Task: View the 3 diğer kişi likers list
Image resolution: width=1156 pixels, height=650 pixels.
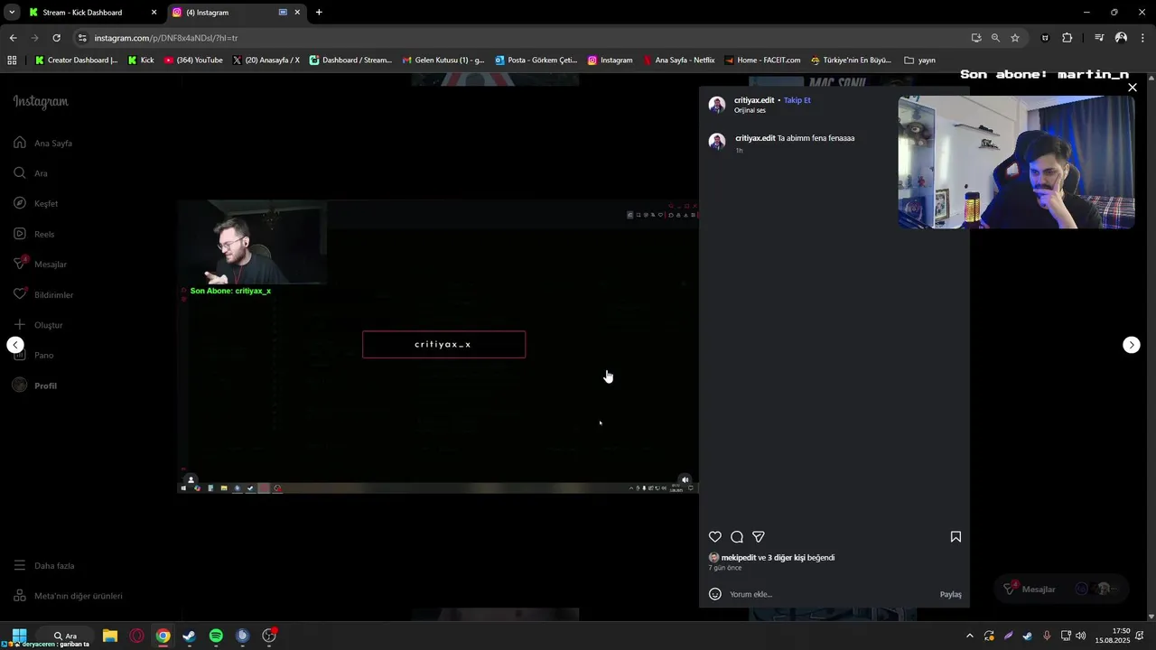Action: pyautogui.click(x=787, y=558)
